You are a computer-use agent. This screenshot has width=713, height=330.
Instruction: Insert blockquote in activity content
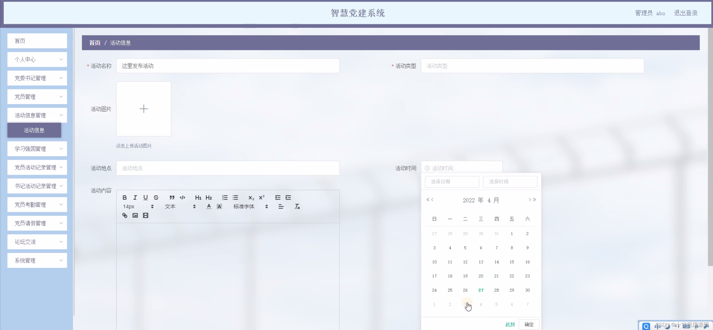point(172,197)
